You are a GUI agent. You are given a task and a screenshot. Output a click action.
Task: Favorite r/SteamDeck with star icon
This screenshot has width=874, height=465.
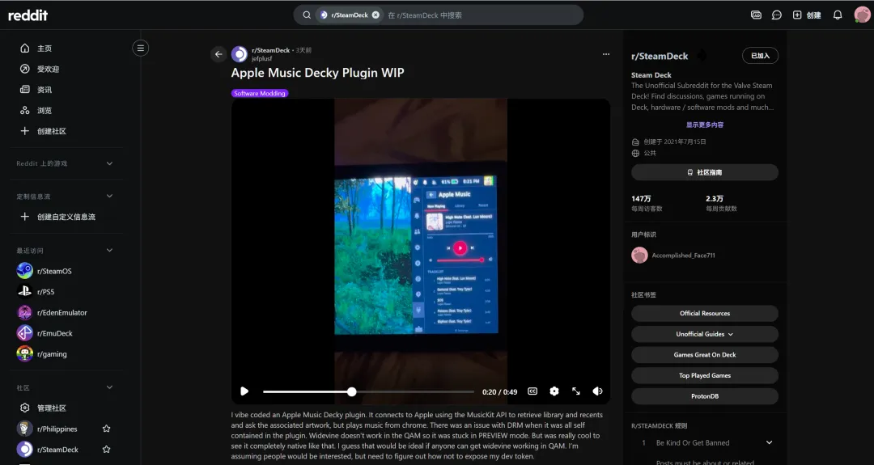[x=107, y=450]
